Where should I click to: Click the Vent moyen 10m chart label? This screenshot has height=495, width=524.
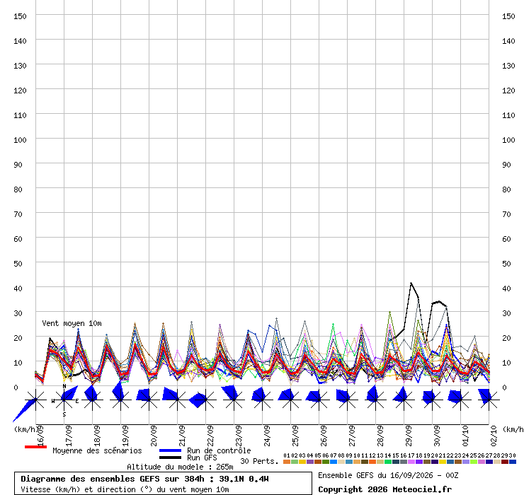tap(72, 323)
